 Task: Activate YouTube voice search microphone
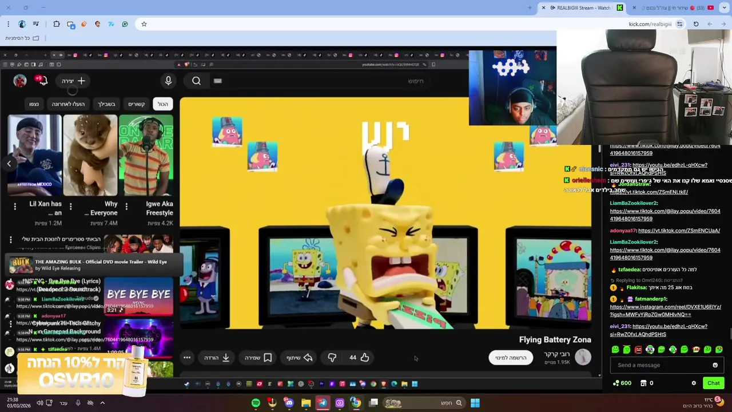tap(168, 81)
